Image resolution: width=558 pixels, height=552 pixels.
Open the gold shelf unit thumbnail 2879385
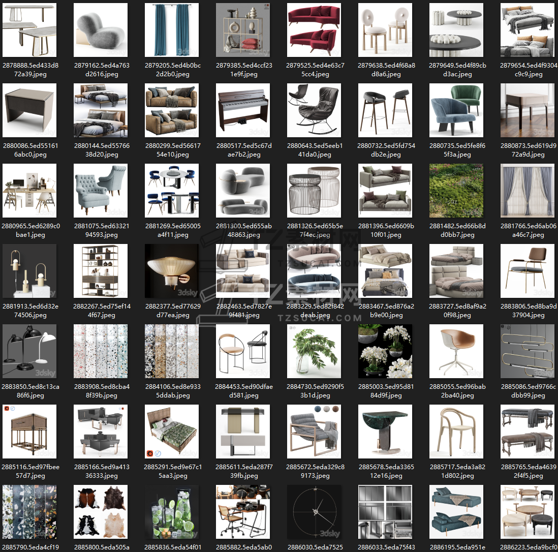(x=243, y=30)
